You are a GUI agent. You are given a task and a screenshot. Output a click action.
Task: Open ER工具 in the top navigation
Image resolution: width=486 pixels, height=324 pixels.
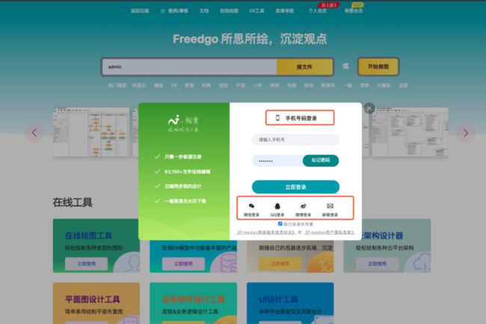256,11
